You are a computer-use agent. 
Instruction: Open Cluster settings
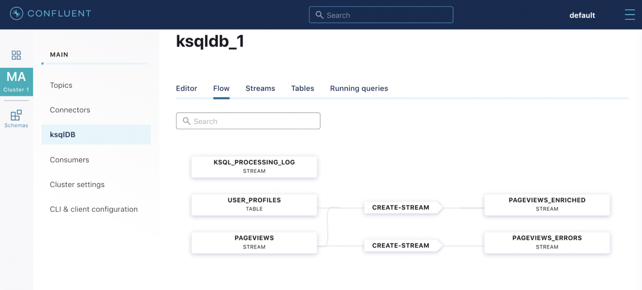77,184
